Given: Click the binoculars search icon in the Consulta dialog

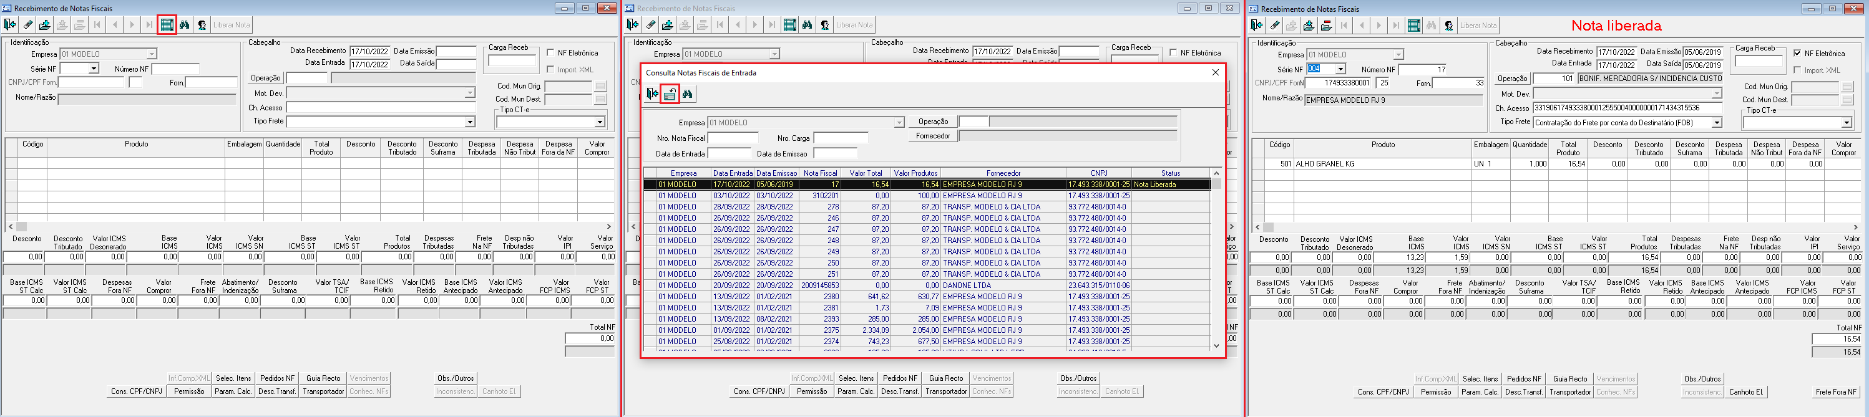Looking at the screenshot, I should click(687, 93).
